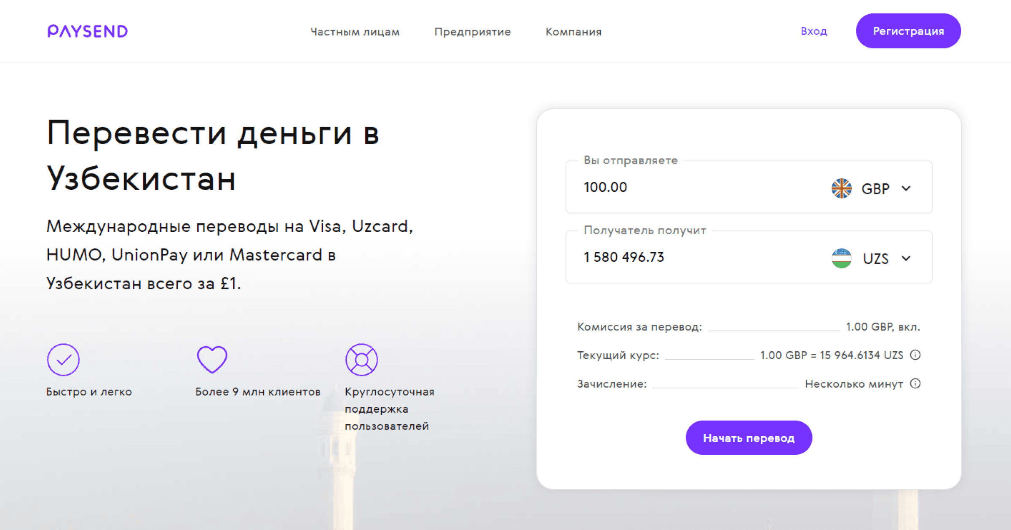Open the Частным лицам menu
The height and width of the screenshot is (530, 1011).
click(355, 32)
